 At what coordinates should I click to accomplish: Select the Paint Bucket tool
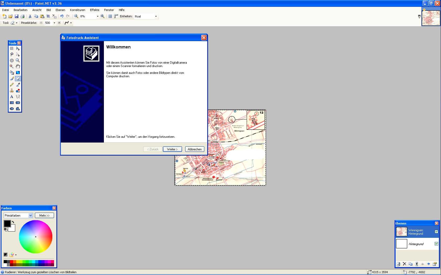click(12, 73)
